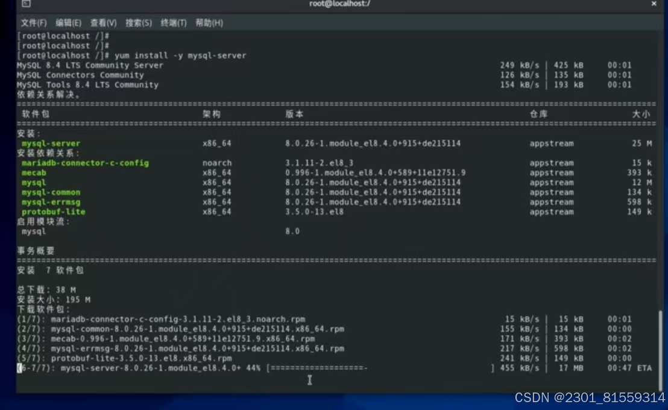Open the 查看(V) menu
The width and height of the screenshot is (668, 410).
(103, 22)
